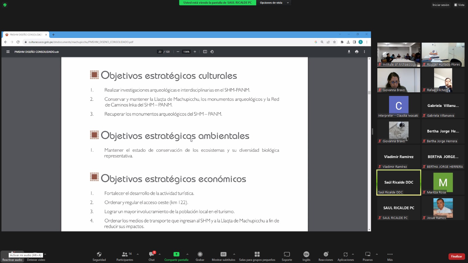The width and height of the screenshot is (468, 263).
Task: Click PDF viewer sidebar hamburger menu
Action: tap(8, 52)
